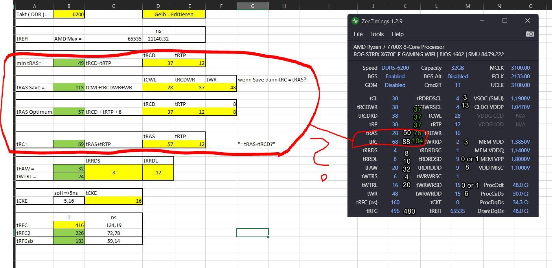Click the selected empty cell in column G
This screenshot has width=552, height=268.
pyautogui.click(x=252, y=233)
